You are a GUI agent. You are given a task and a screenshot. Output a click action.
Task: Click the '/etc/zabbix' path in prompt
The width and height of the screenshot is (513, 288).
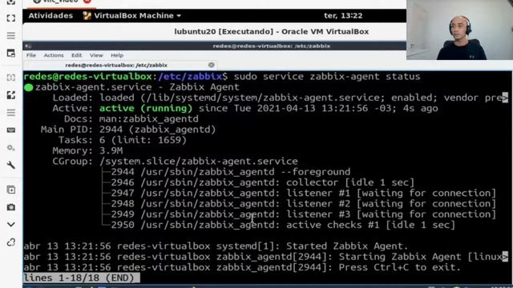pos(190,77)
